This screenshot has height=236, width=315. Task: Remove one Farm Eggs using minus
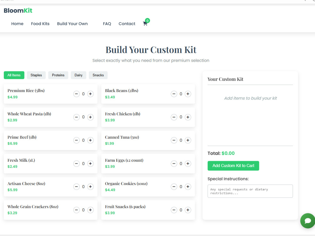174,164
